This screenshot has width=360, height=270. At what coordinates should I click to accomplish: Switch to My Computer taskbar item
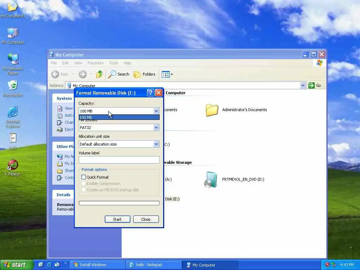pos(210,265)
